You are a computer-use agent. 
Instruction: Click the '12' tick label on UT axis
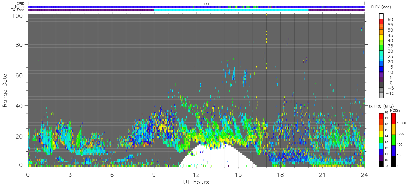(x=196, y=175)
